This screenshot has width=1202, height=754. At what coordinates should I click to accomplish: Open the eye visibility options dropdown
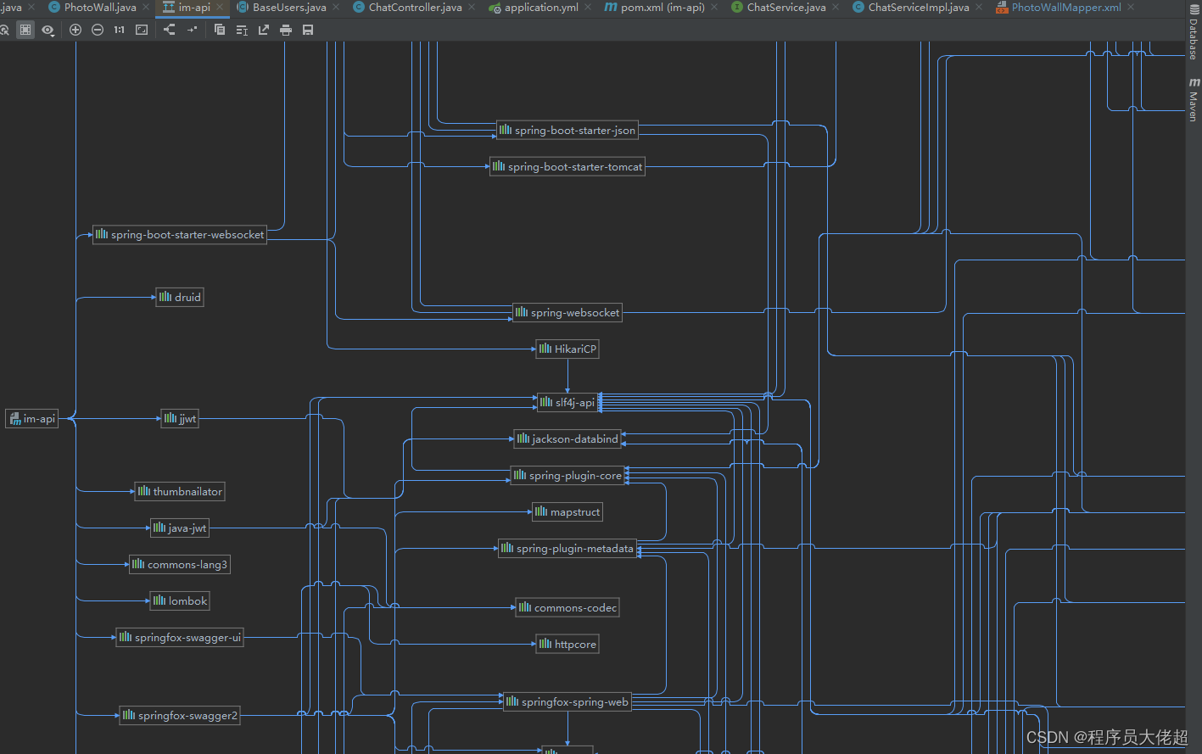(48, 30)
